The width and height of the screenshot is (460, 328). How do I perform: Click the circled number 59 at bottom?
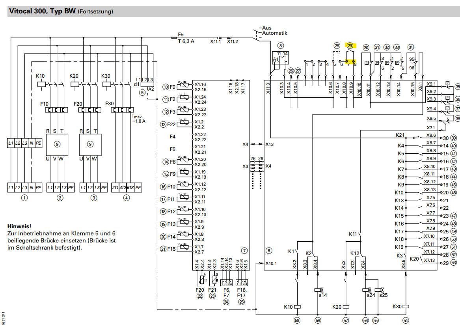coord(296,321)
